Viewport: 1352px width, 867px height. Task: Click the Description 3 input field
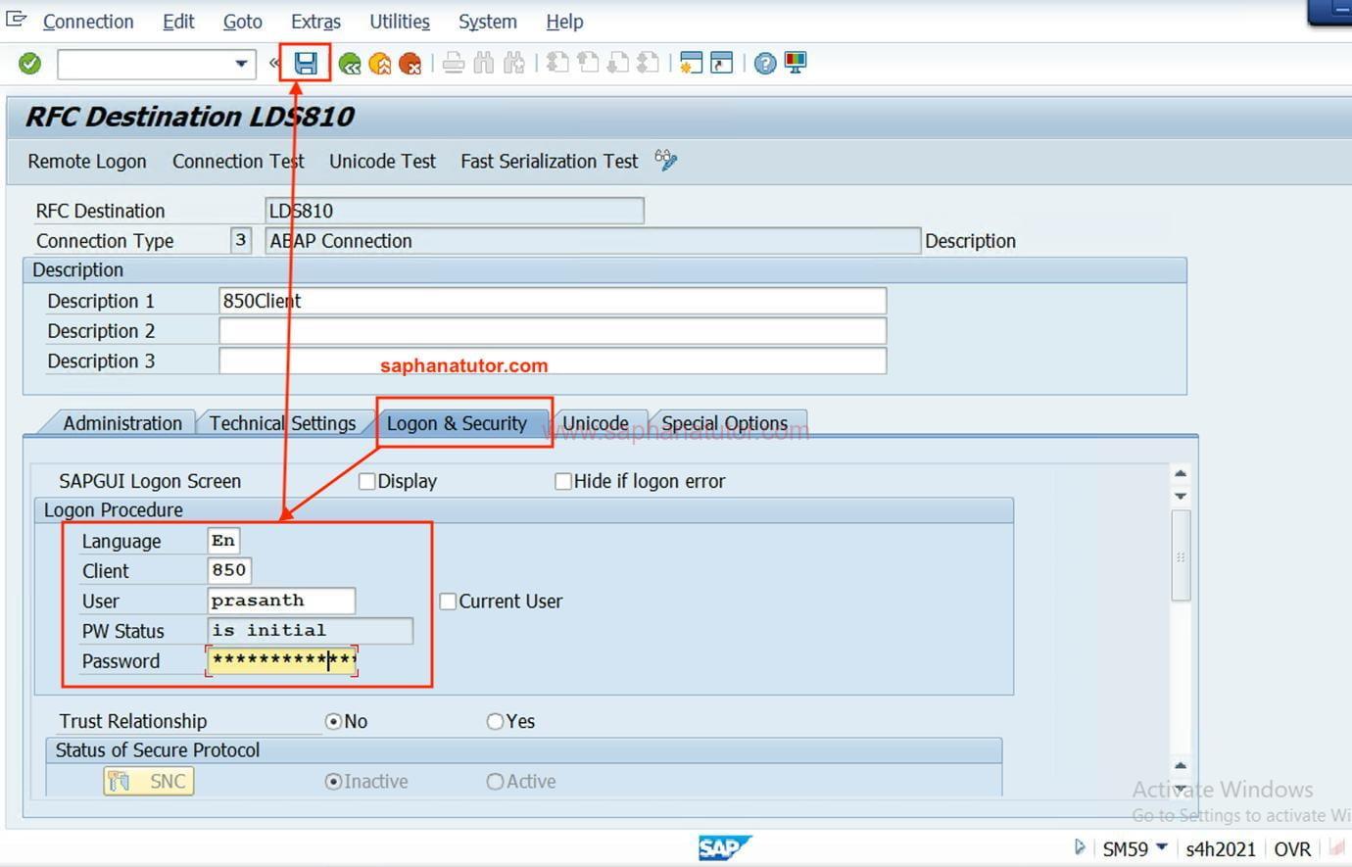[x=553, y=361]
